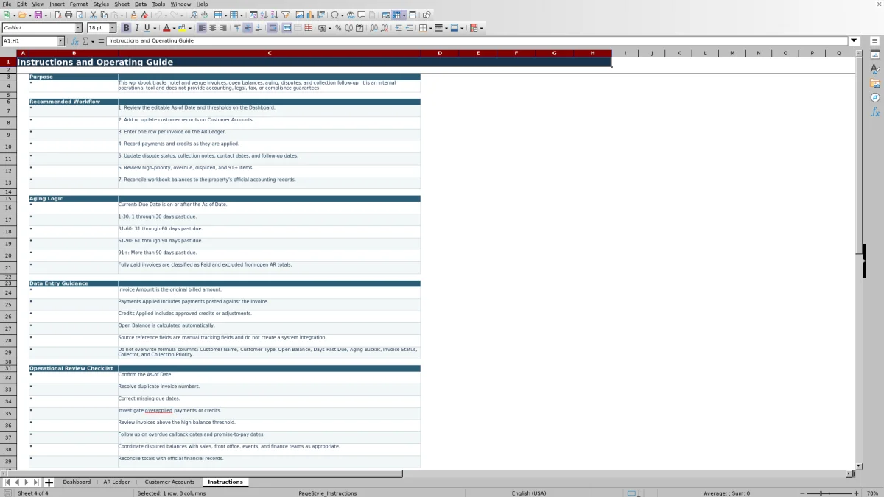Click the Cut scissors icon
884x497 pixels.
click(x=94, y=15)
